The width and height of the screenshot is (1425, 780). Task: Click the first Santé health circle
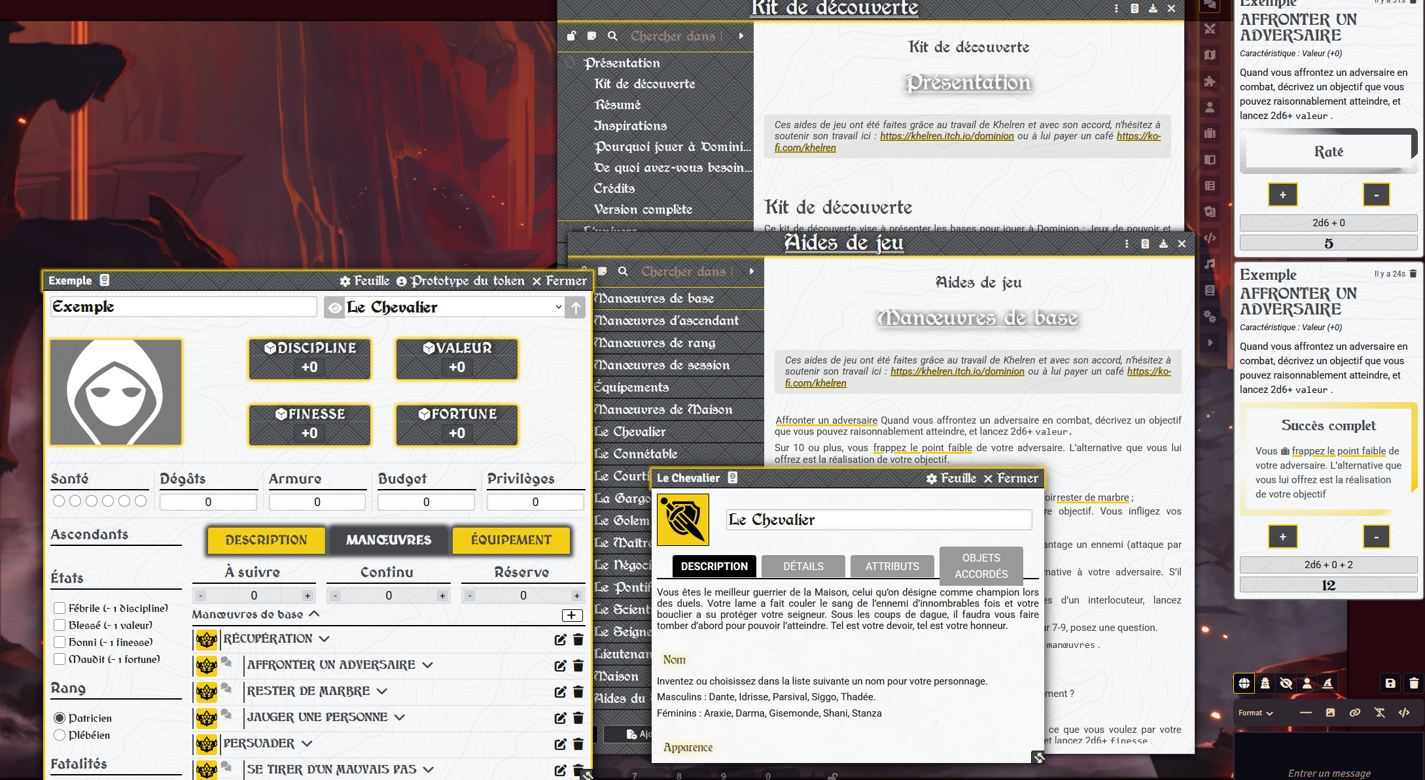59,501
